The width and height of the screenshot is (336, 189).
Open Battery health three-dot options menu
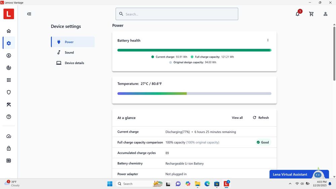pos(268,40)
